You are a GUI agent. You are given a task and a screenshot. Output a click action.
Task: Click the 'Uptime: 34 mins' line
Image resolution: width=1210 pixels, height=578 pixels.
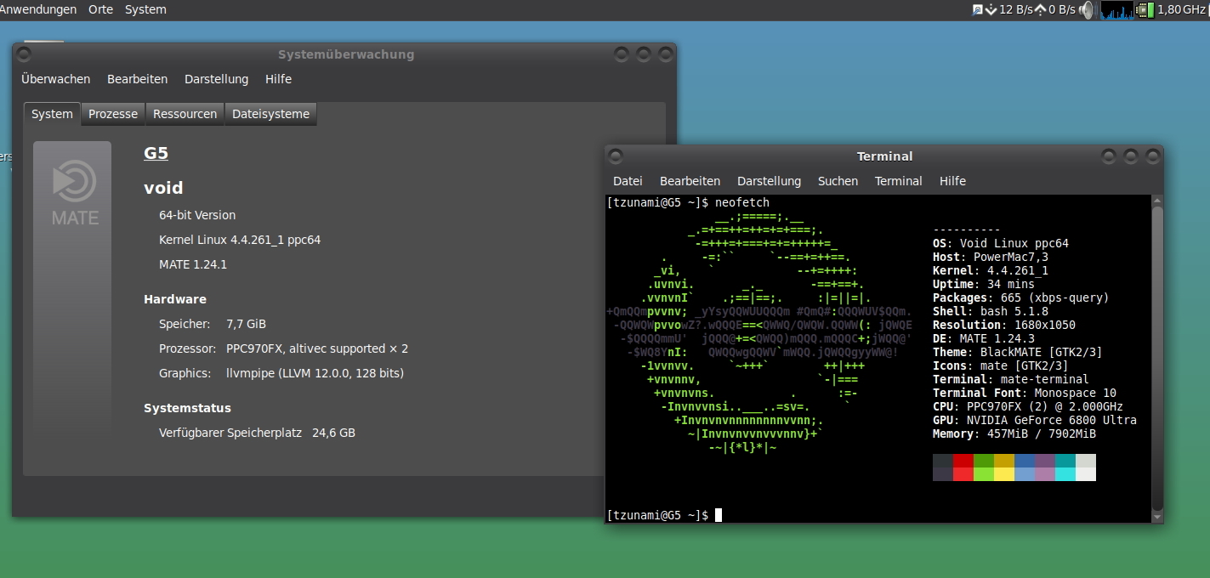point(984,285)
